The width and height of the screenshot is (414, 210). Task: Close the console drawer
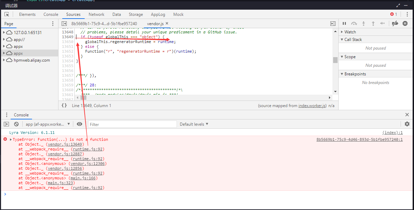coord(407,115)
